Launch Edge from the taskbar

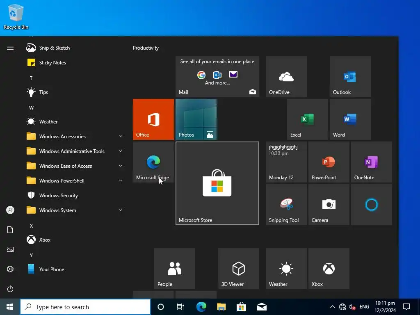click(201, 307)
